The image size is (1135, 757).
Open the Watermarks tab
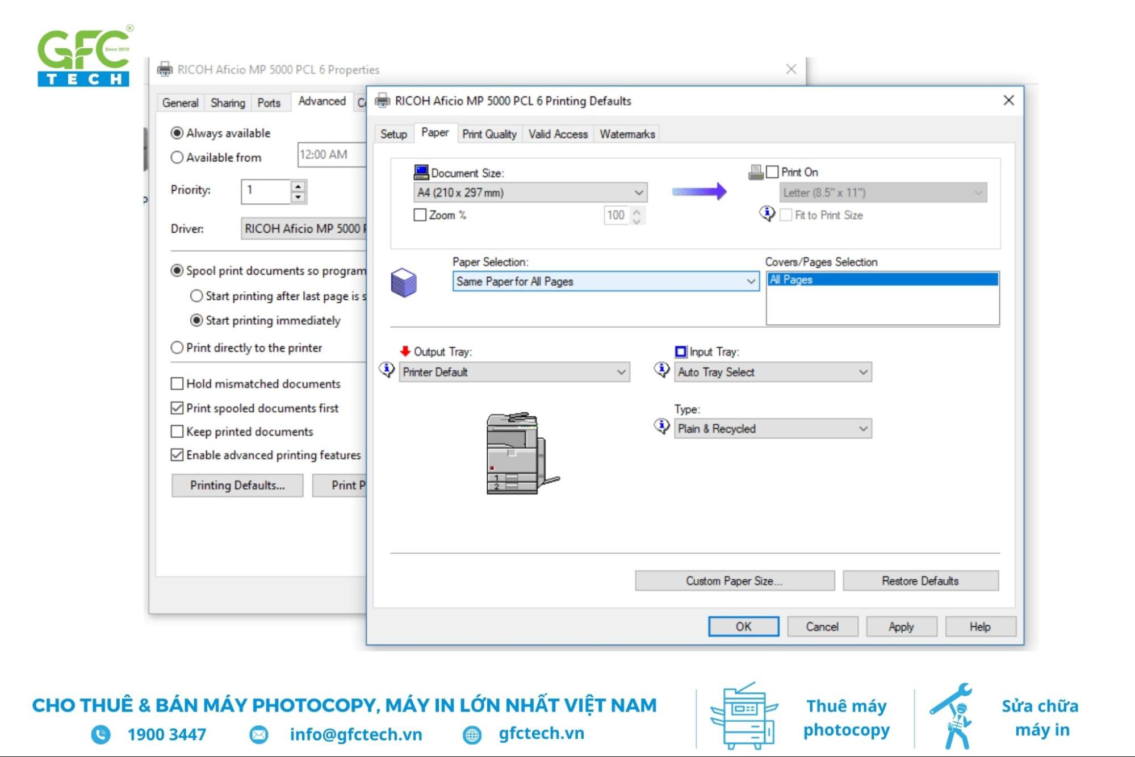627,134
